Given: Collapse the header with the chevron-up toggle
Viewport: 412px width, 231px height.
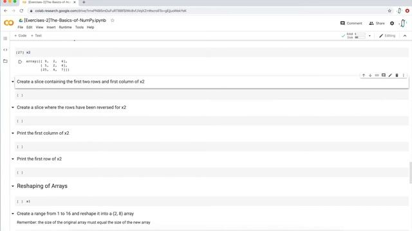Looking at the screenshot, I should [405, 36].
